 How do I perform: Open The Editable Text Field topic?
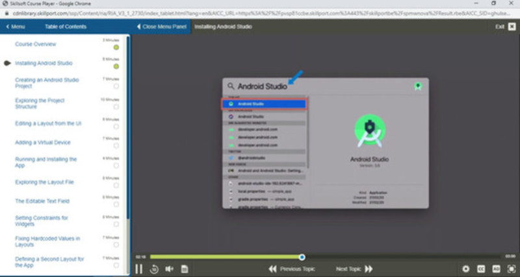pos(42,201)
